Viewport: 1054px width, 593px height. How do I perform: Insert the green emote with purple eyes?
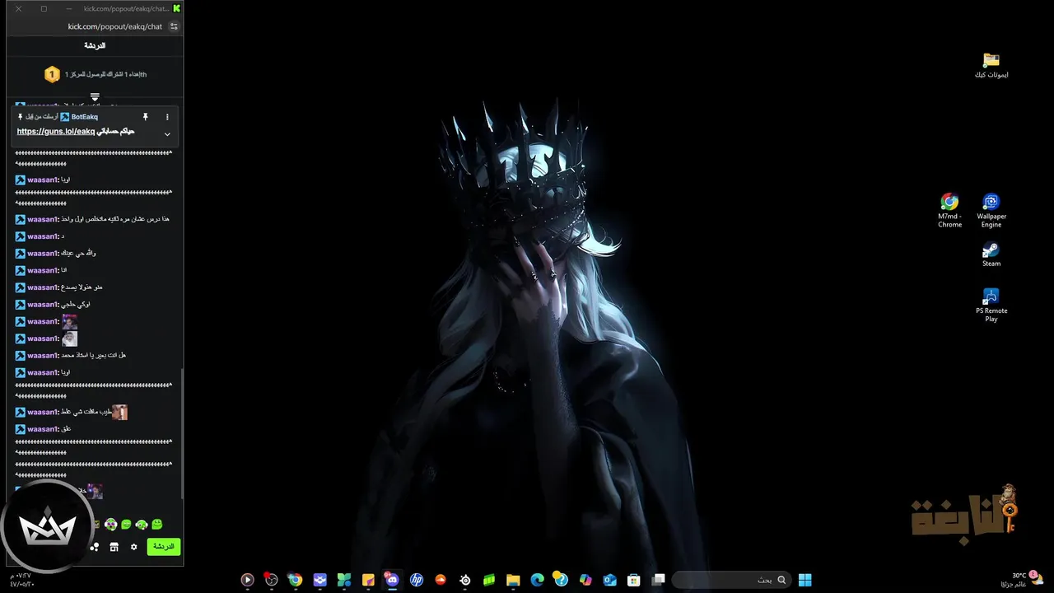[x=110, y=525]
